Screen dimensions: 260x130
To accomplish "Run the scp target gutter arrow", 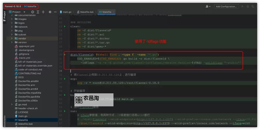I will coord(65,79).
